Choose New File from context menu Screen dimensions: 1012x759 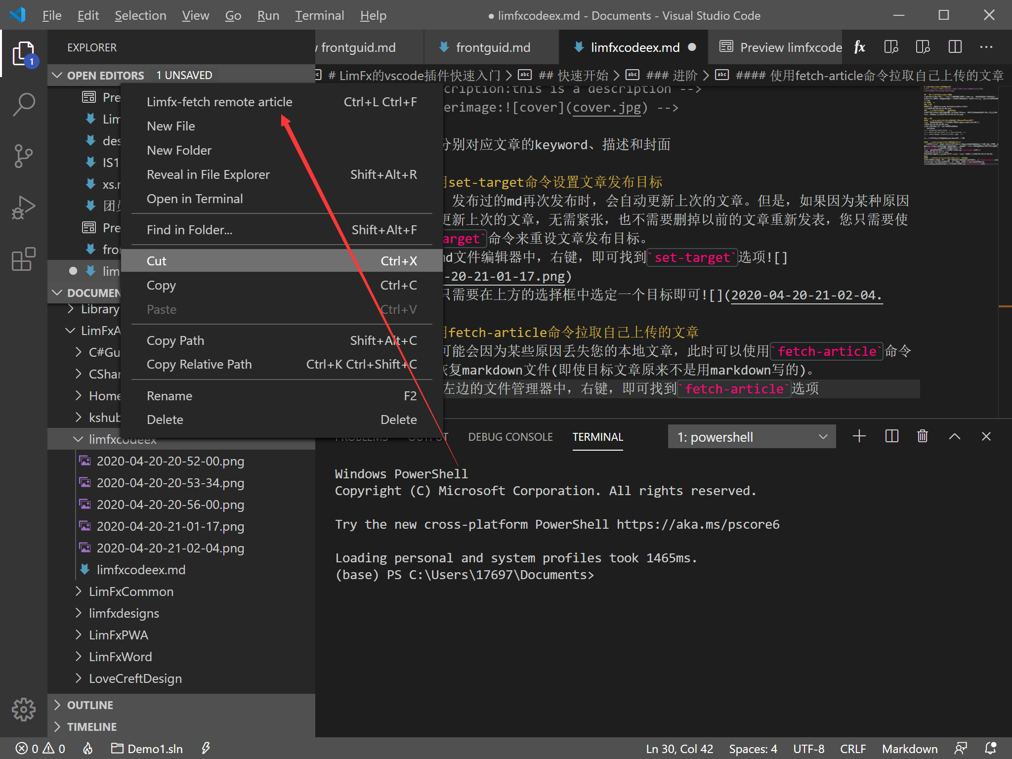[x=282, y=126]
